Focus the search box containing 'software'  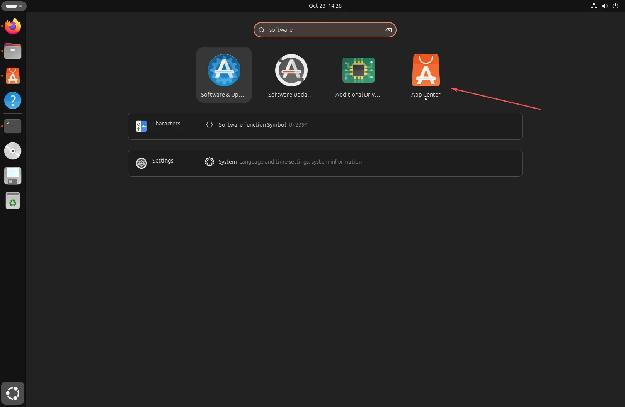click(325, 30)
